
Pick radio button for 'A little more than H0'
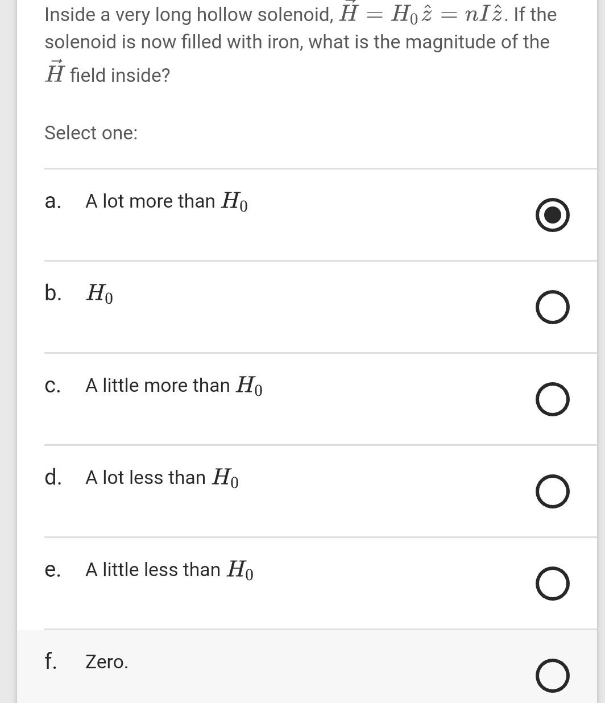(552, 399)
